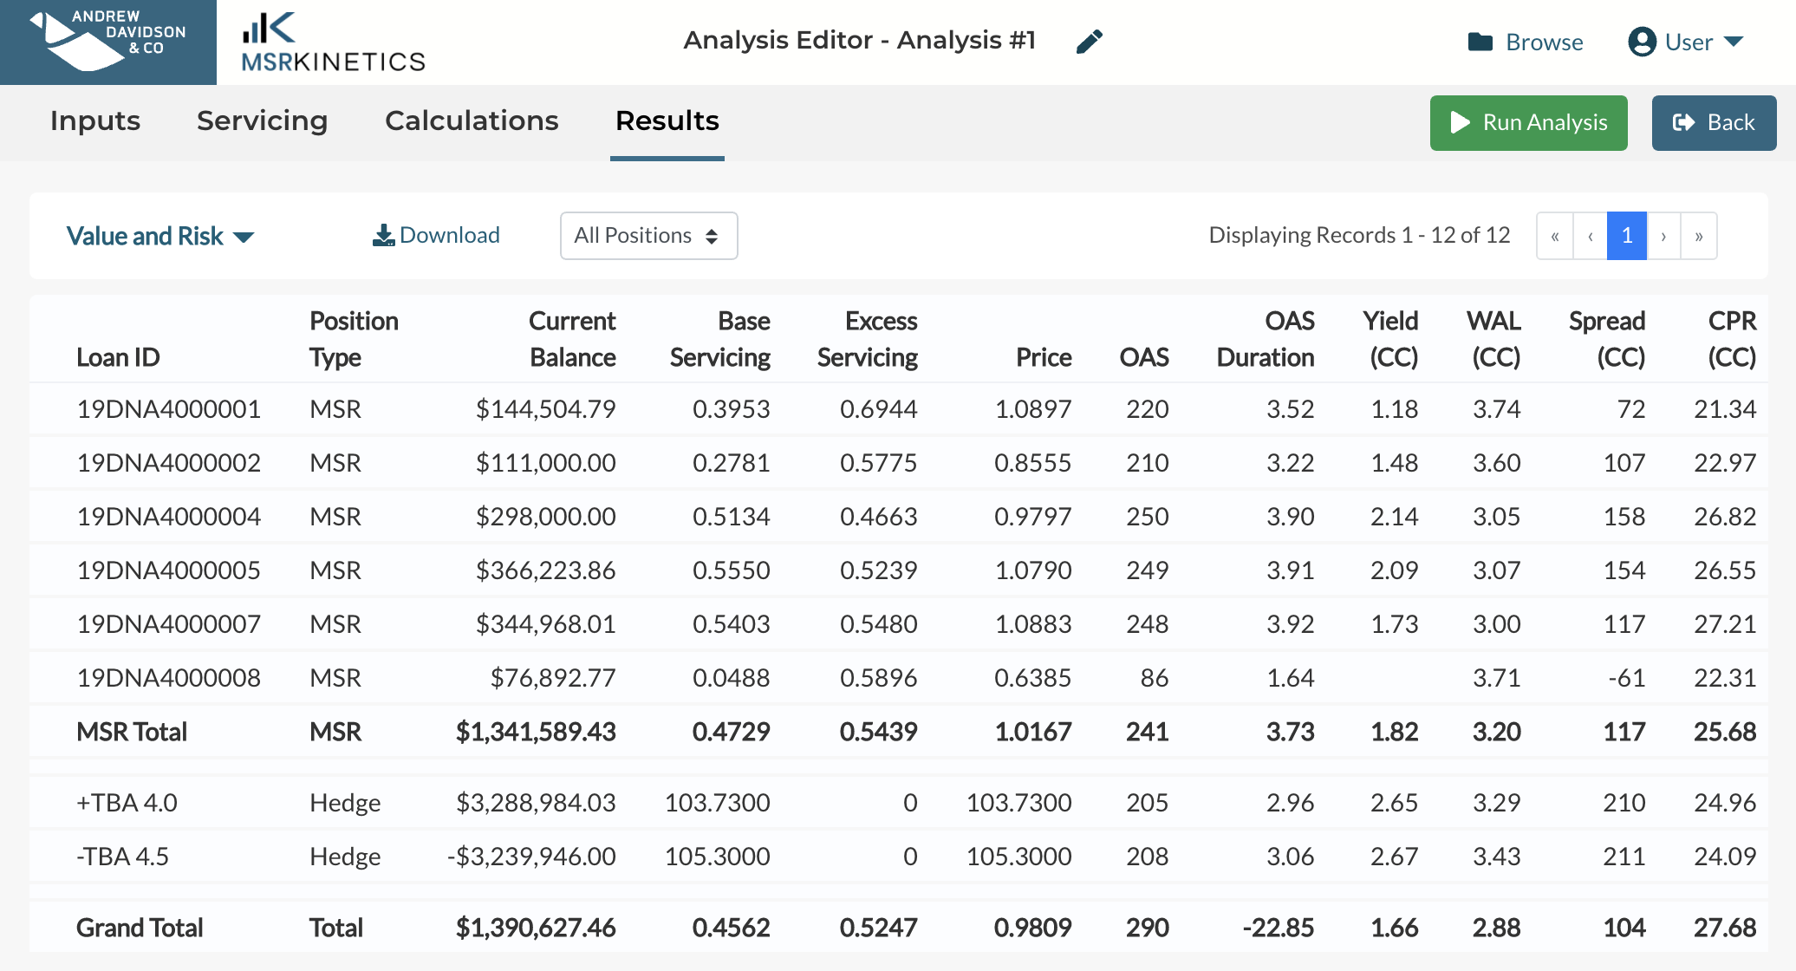Image resolution: width=1796 pixels, height=971 pixels.
Task: Select loan 19DNA4000004
Action: pos(169,517)
